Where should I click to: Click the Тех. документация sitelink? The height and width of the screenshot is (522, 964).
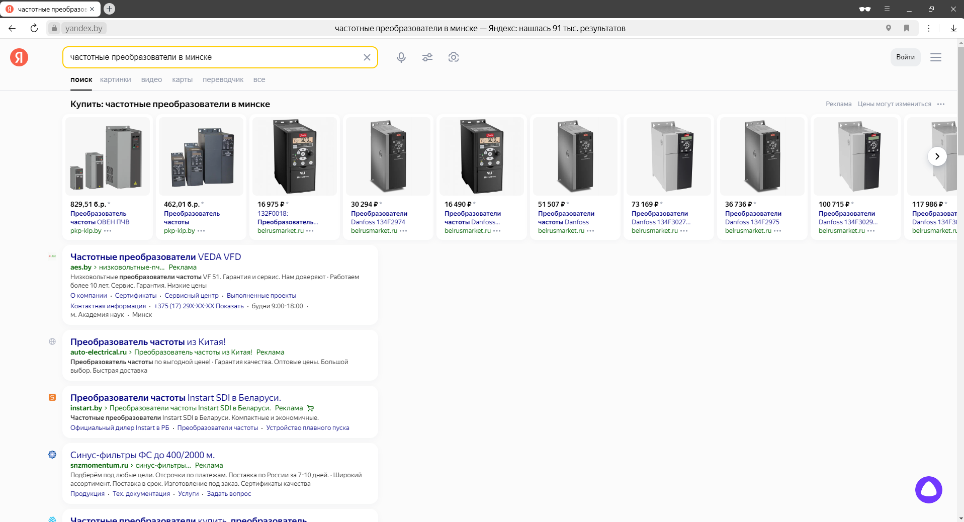pyautogui.click(x=141, y=494)
